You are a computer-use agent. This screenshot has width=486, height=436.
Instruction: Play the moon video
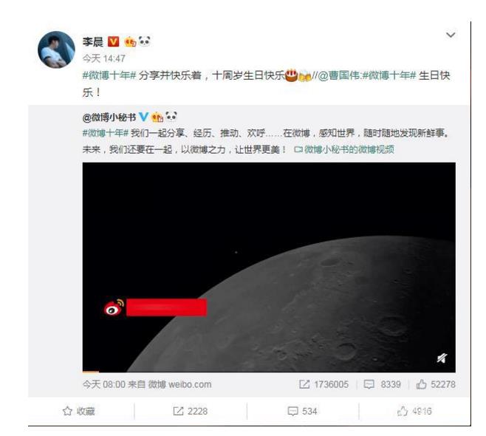click(269, 267)
